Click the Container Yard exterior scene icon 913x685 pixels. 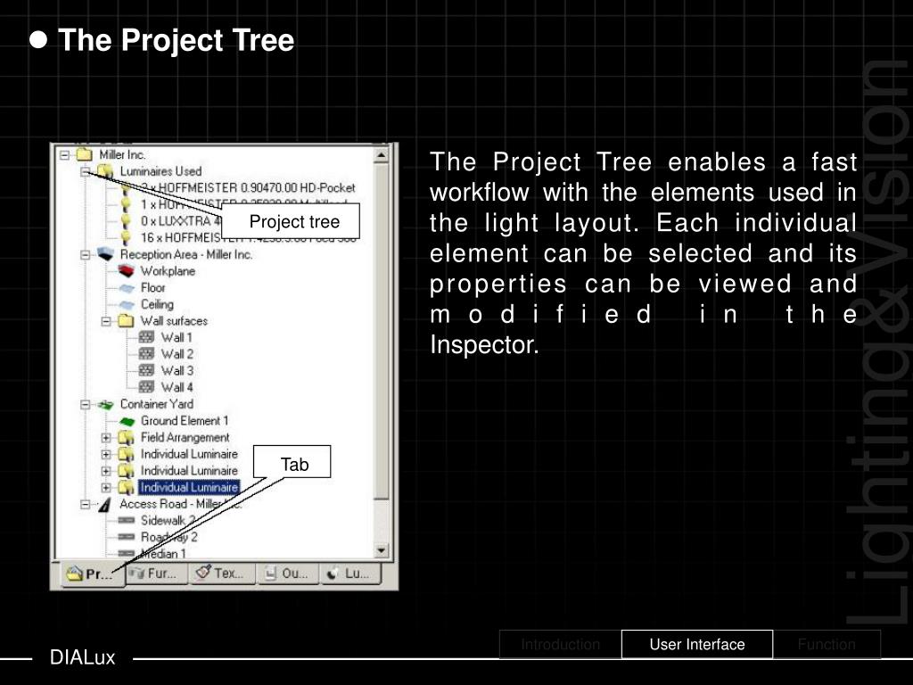tap(105, 404)
